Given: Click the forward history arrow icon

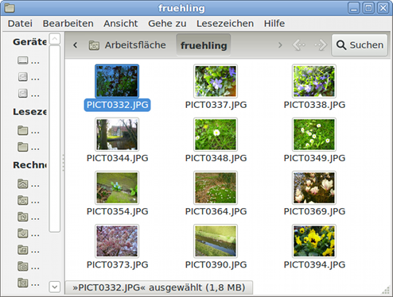Looking at the screenshot, I should click(x=321, y=45).
